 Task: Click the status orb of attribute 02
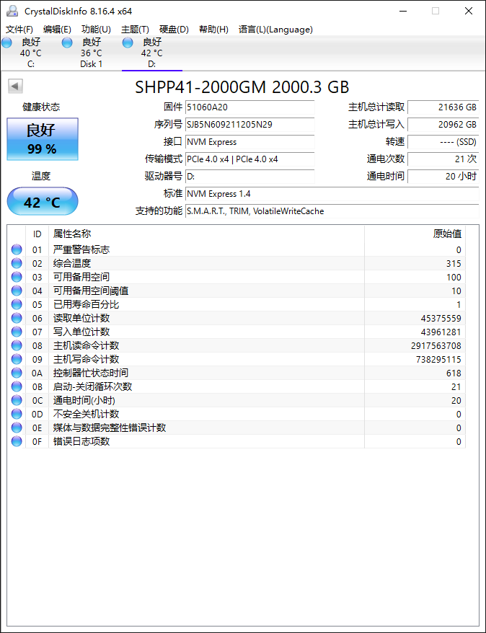point(17,264)
